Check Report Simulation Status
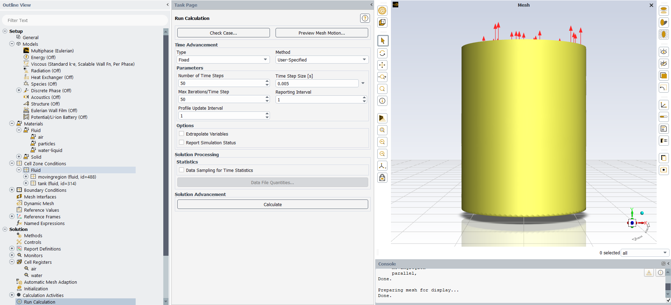The height and width of the screenshot is (305, 671). [x=181, y=143]
